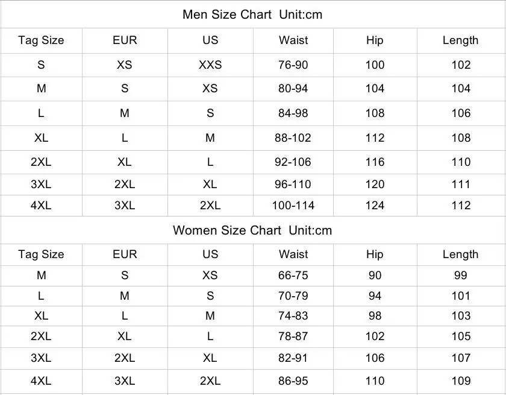Image resolution: width=506 pixels, height=395 pixels.
Task: Select the men's length value 111
Action: [x=461, y=184]
